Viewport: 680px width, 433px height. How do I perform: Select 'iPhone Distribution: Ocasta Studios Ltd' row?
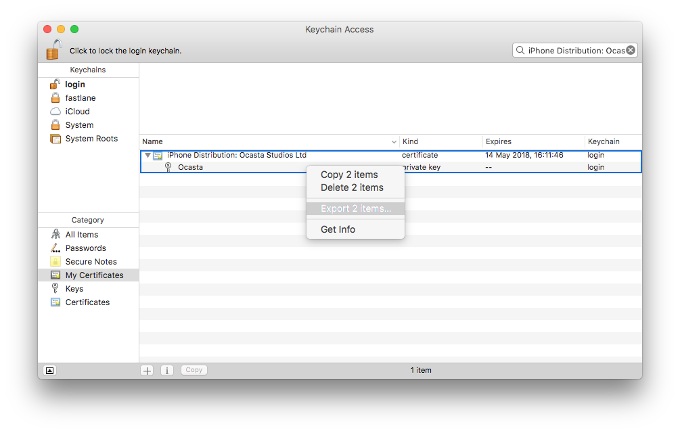click(390, 155)
